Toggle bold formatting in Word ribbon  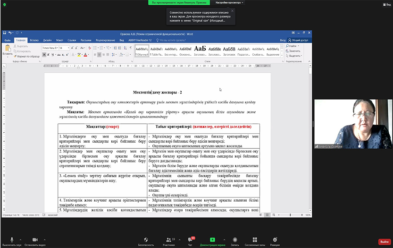pyautogui.click(x=44, y=54)
